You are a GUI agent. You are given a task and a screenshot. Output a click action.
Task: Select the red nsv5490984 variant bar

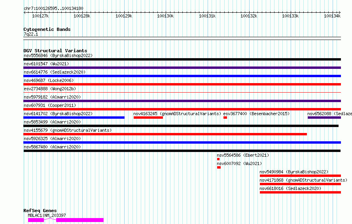pos(300,176)
